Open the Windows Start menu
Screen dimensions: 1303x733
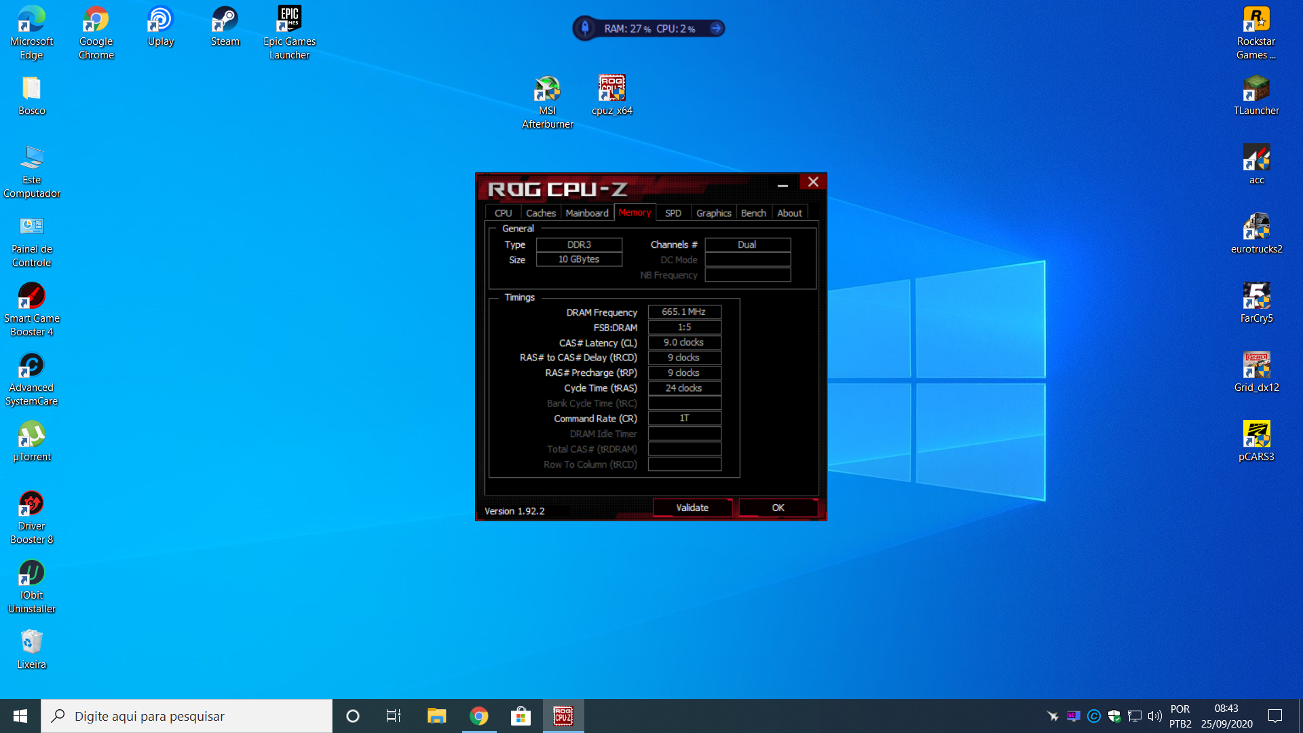[20, 716]
